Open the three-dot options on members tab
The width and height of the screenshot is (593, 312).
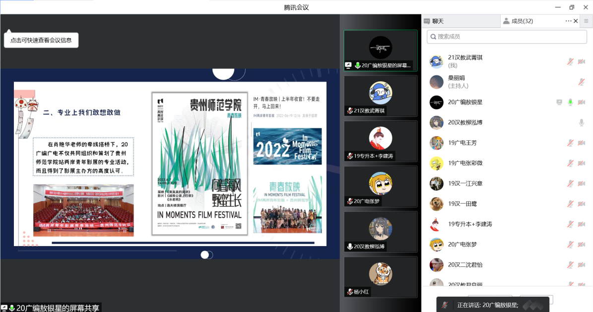(568, 21)
